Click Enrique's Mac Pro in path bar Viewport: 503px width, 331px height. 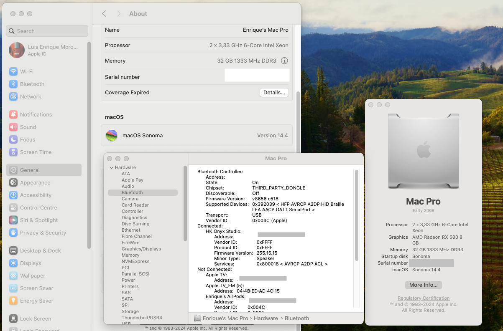225,318
